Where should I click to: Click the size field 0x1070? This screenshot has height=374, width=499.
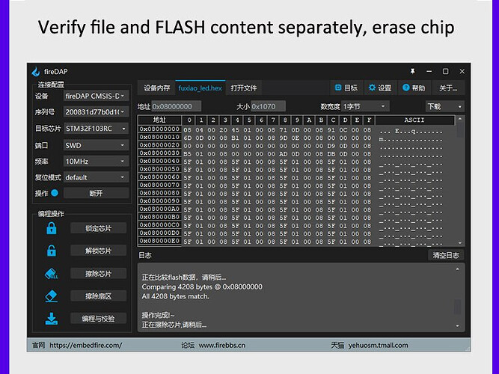click(268, 106)
